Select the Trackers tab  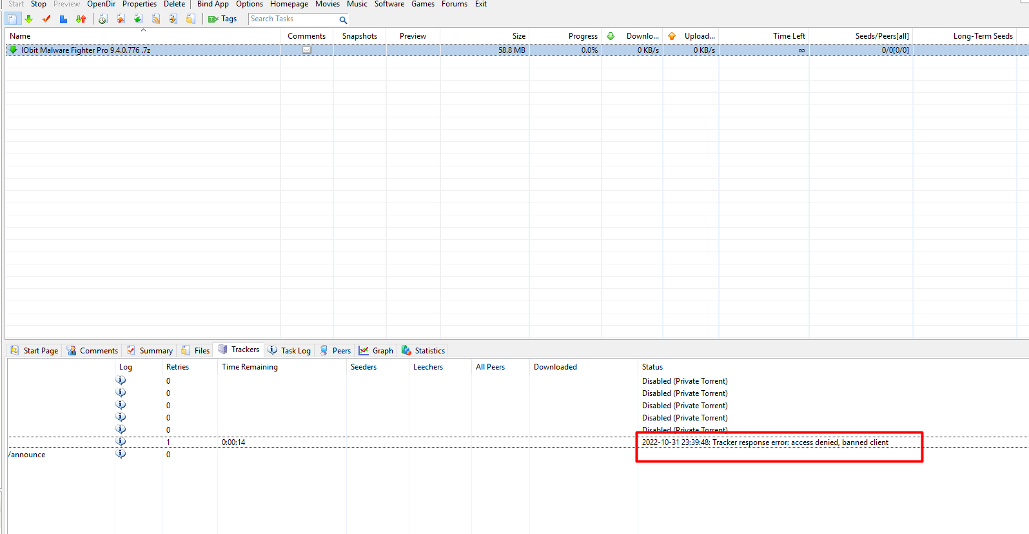(x=239, y=350)
